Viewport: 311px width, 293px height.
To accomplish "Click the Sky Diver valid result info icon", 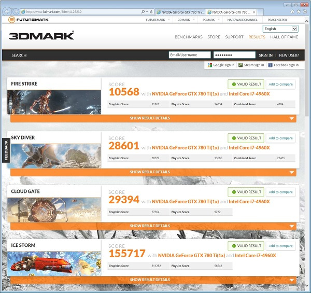I will pyautogui.click(x=234, y=138).
